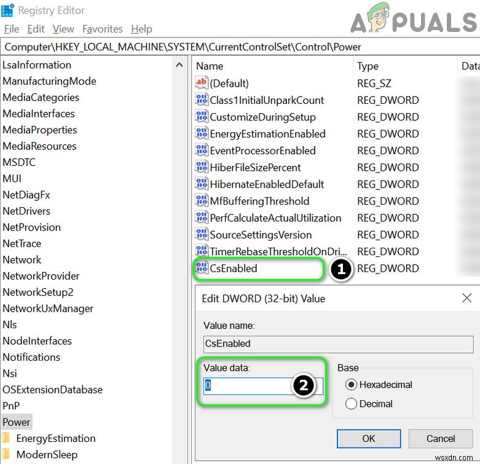Select the NetworkSetup2 key
The height and width of the screenshot is (464, 480).
coord(38,292)
